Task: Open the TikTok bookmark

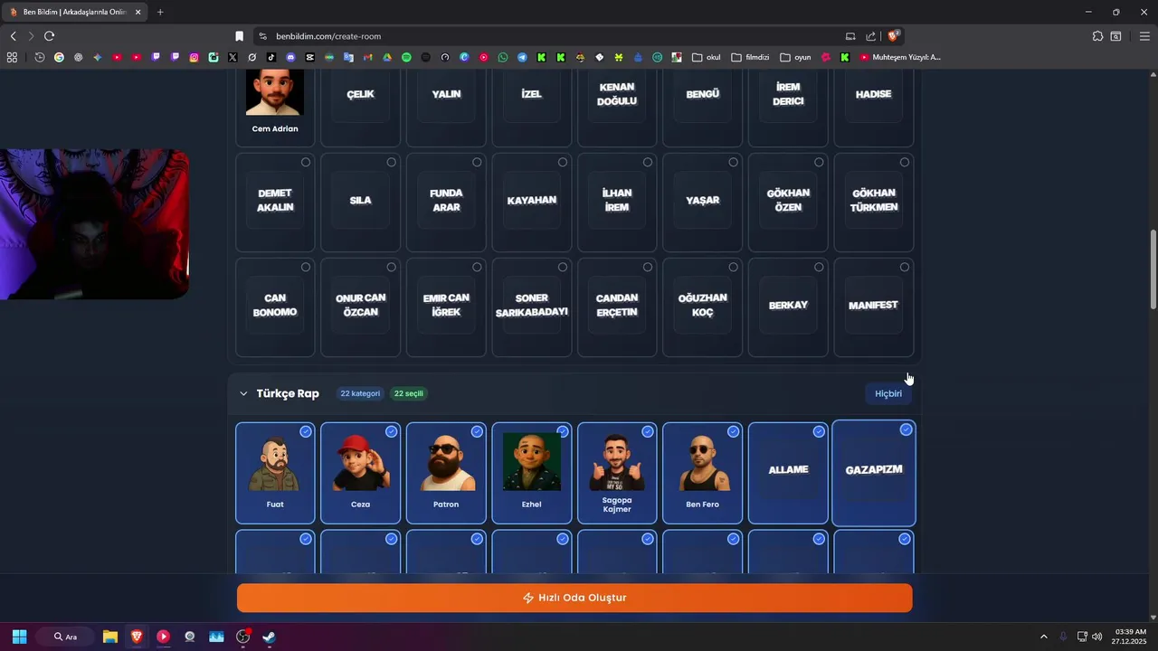Action: coord(271,57)
